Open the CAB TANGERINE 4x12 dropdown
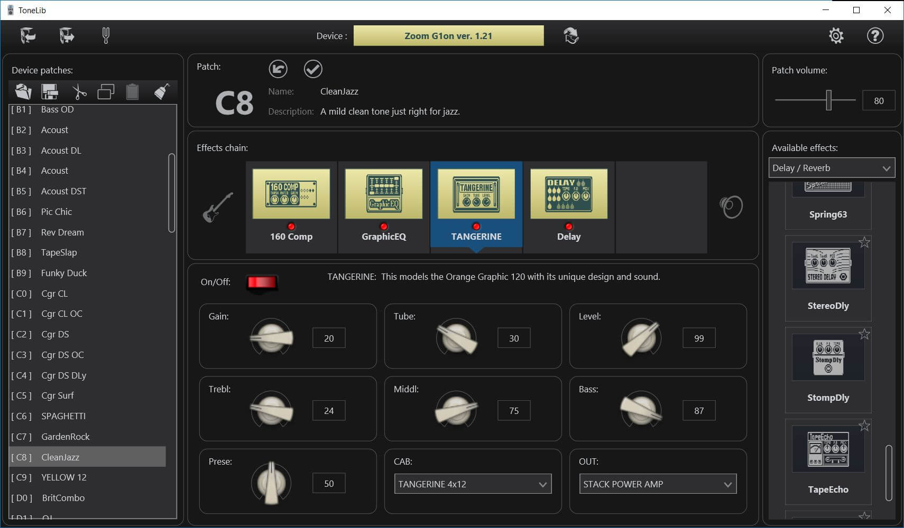The height and width of the screenshot is (528, 904). pos(473,484)
